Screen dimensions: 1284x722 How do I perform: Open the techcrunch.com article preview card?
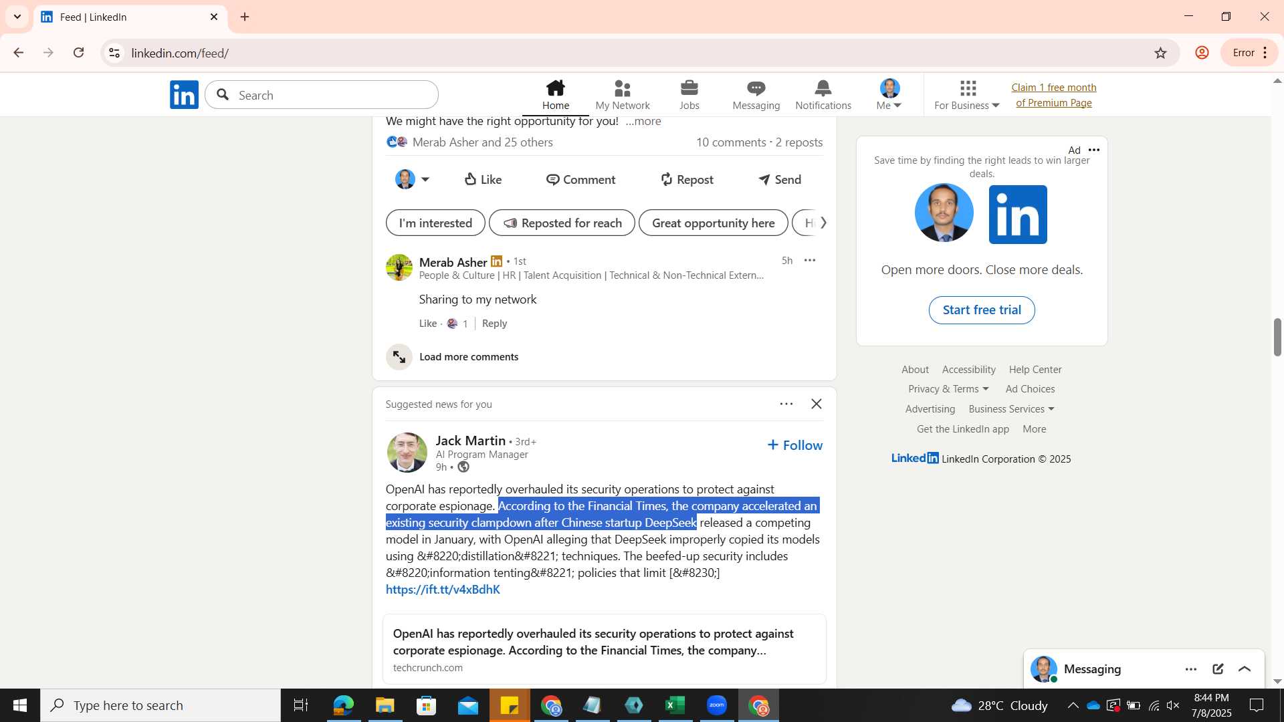tap(605, 649)
